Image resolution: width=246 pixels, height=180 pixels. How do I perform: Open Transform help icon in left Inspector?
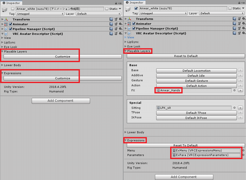coord(111,19)
